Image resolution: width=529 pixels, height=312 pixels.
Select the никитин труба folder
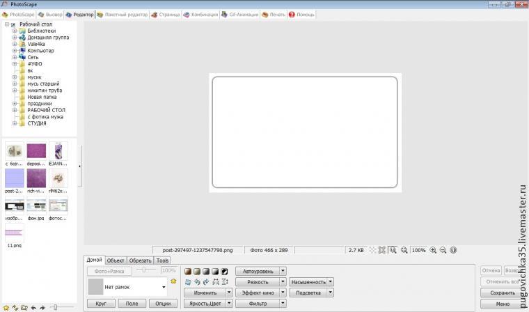click(45, 90)
